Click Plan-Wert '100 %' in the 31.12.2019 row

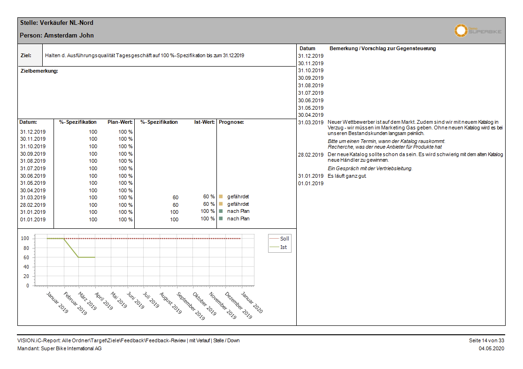[x=125, y=132]
